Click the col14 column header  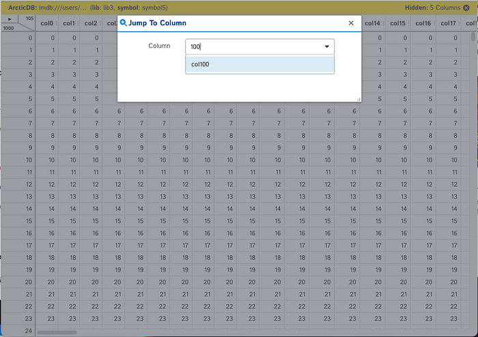[372, 24]
